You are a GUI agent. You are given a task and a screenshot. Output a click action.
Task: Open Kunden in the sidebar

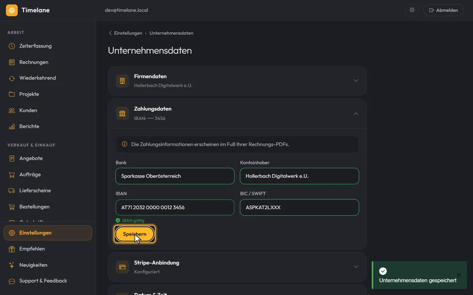point(48,111)
